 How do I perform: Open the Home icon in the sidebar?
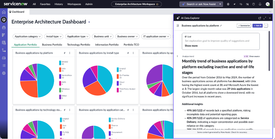4,12
